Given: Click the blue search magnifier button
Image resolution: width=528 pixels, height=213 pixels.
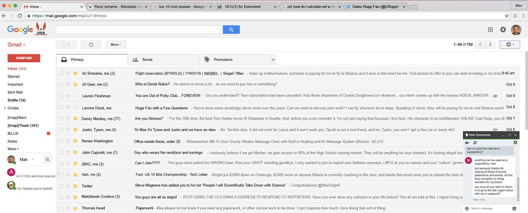Looking at the screenshot, I should [231, 29].
